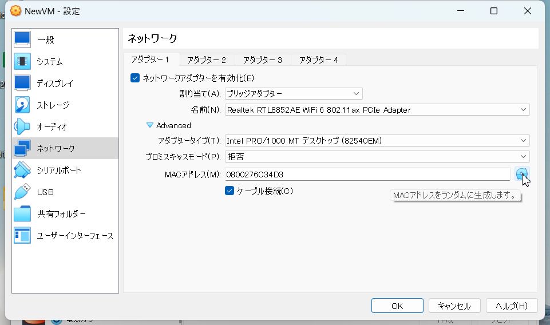Switch to the アダプター 4 tab
This screenshot has height=325, width=550.
pos(318,60)
